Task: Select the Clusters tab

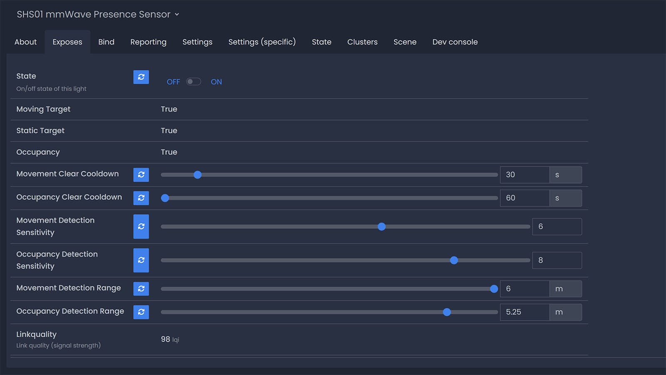Action: 362,42
